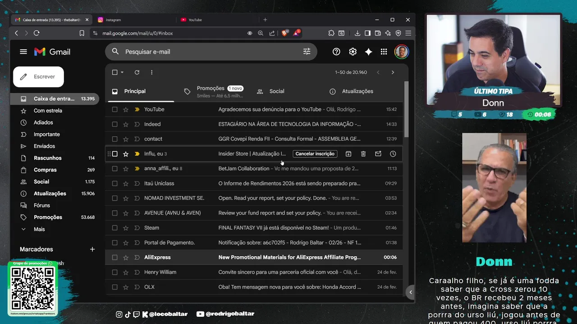Open the select-all checkbox dropdown arrow

pyautogui.click(x=122, y=72)
